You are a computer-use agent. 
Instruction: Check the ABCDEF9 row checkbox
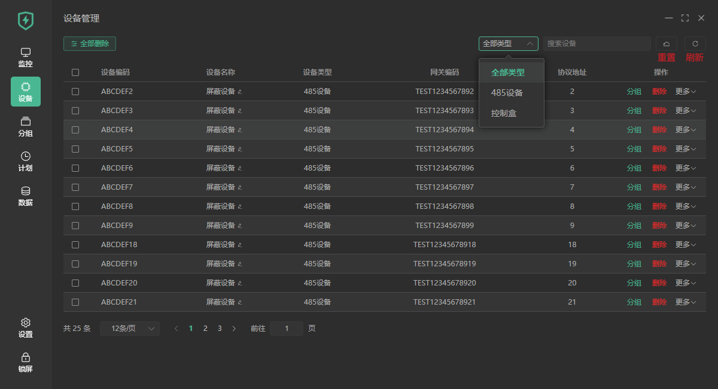click(x=75, y=226)
